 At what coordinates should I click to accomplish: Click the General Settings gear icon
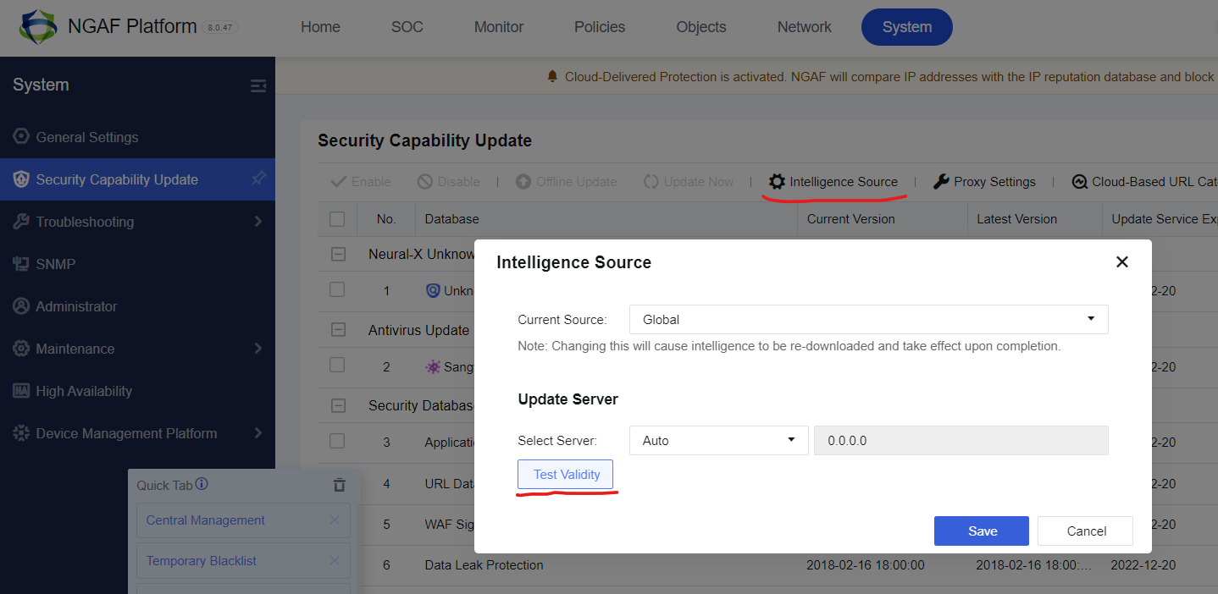click(21, 137)
